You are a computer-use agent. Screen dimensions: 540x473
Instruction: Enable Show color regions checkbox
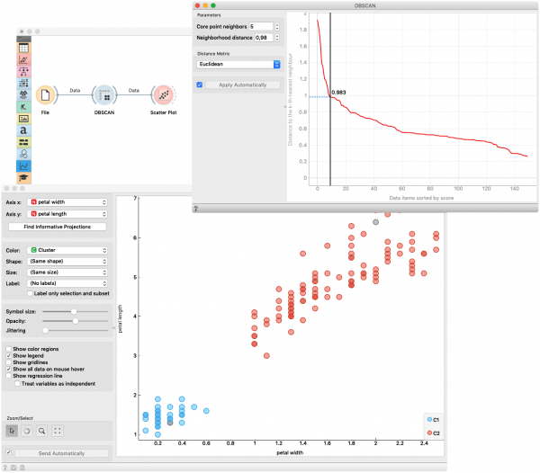[8, 348]
